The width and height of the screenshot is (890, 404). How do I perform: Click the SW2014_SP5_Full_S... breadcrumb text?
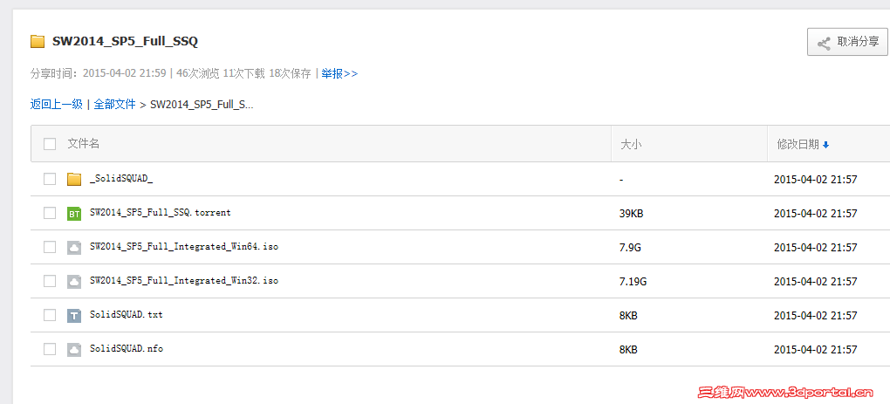(202, 105)
